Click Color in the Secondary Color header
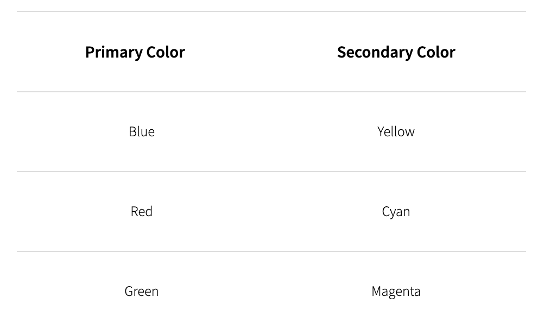557x316 pixels. click(x=435, y=52)
